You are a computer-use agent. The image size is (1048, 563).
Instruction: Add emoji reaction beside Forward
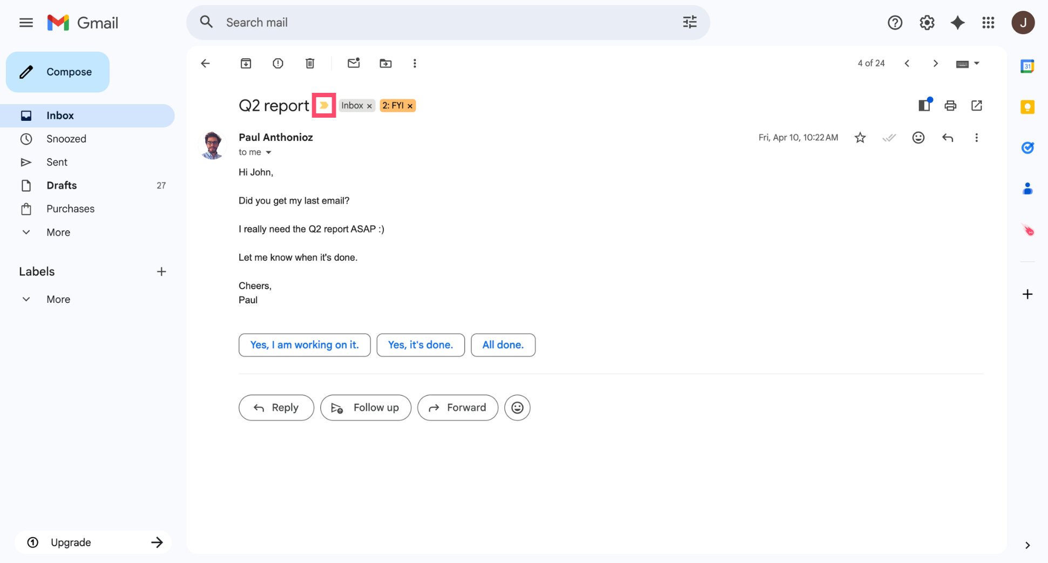[517, 408]
